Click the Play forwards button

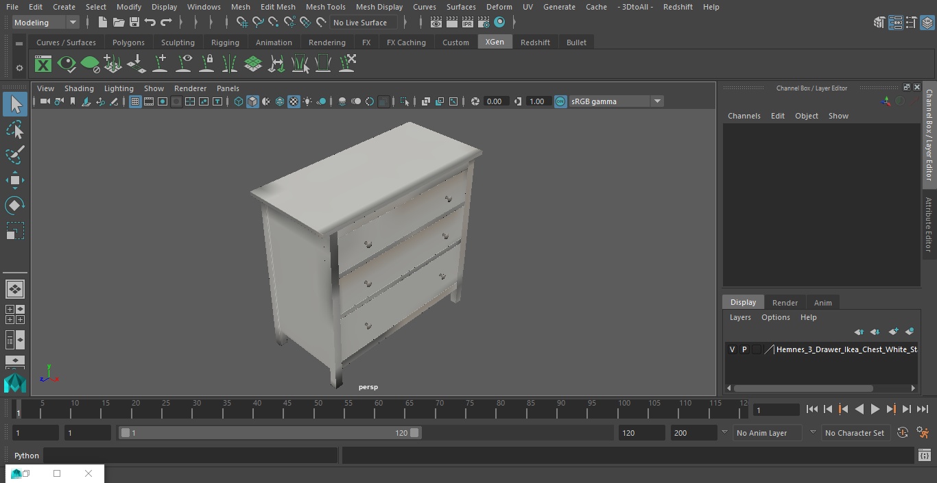click(875, 409)
